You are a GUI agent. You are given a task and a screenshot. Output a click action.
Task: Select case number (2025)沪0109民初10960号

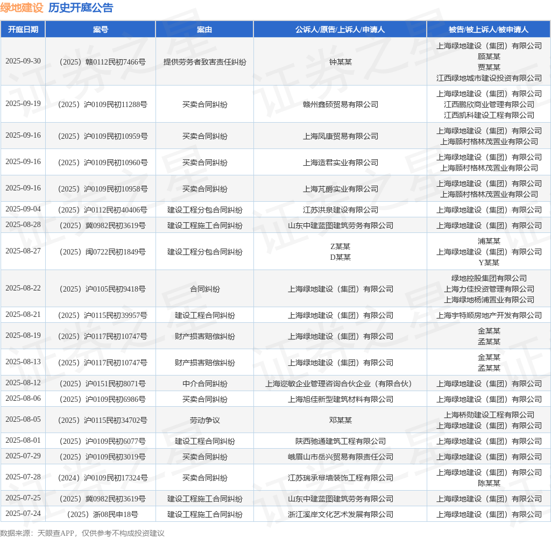point(102,162)
